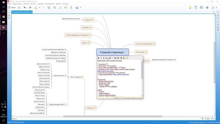Click the blue share icon
Viewport: 220px width, 124px height.
[207, 8]
